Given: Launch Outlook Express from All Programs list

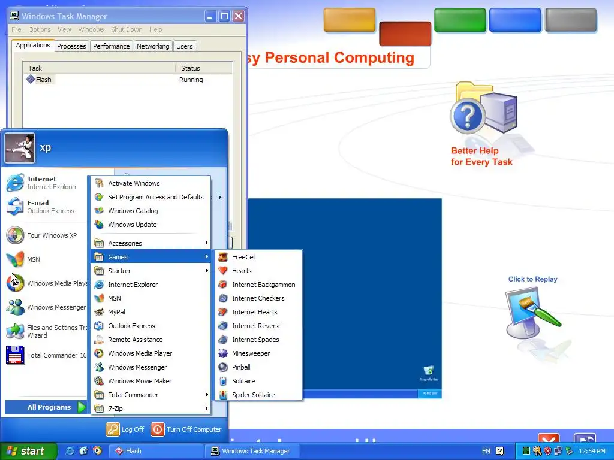Looking at the screenshot, I should tap(151, 326).
